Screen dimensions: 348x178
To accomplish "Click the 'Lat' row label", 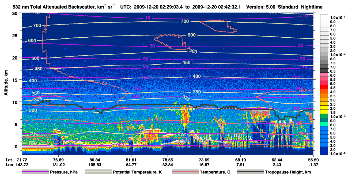I will 8,160.
